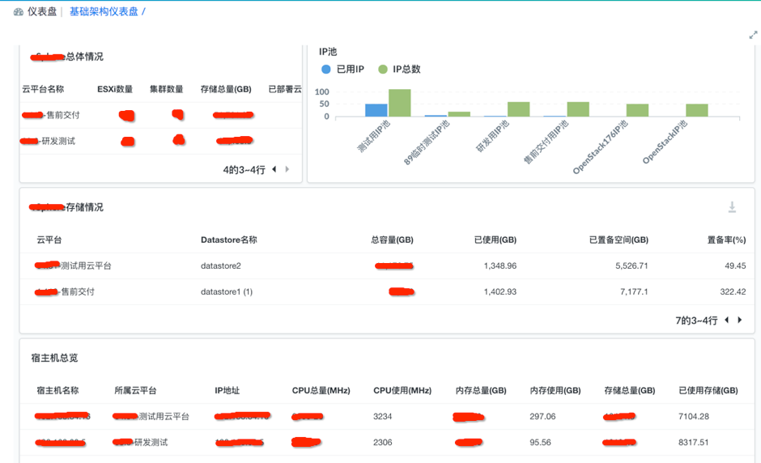
Task: Click the green IP总数 legend dot
Action: 382,70
